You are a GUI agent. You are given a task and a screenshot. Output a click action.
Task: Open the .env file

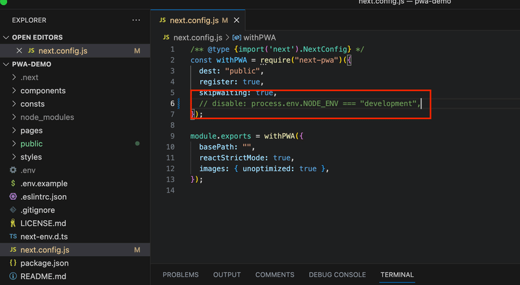click(x=28, y=170)
